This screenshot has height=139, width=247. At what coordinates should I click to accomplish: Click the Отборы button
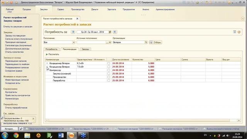pyautogui.click(x=156, y=42)
